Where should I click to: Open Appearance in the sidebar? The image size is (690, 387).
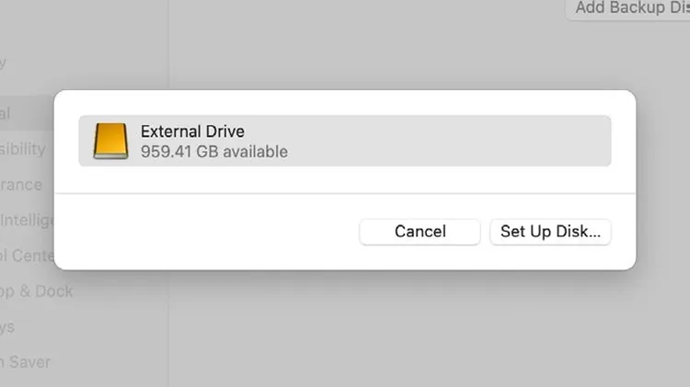21,185
